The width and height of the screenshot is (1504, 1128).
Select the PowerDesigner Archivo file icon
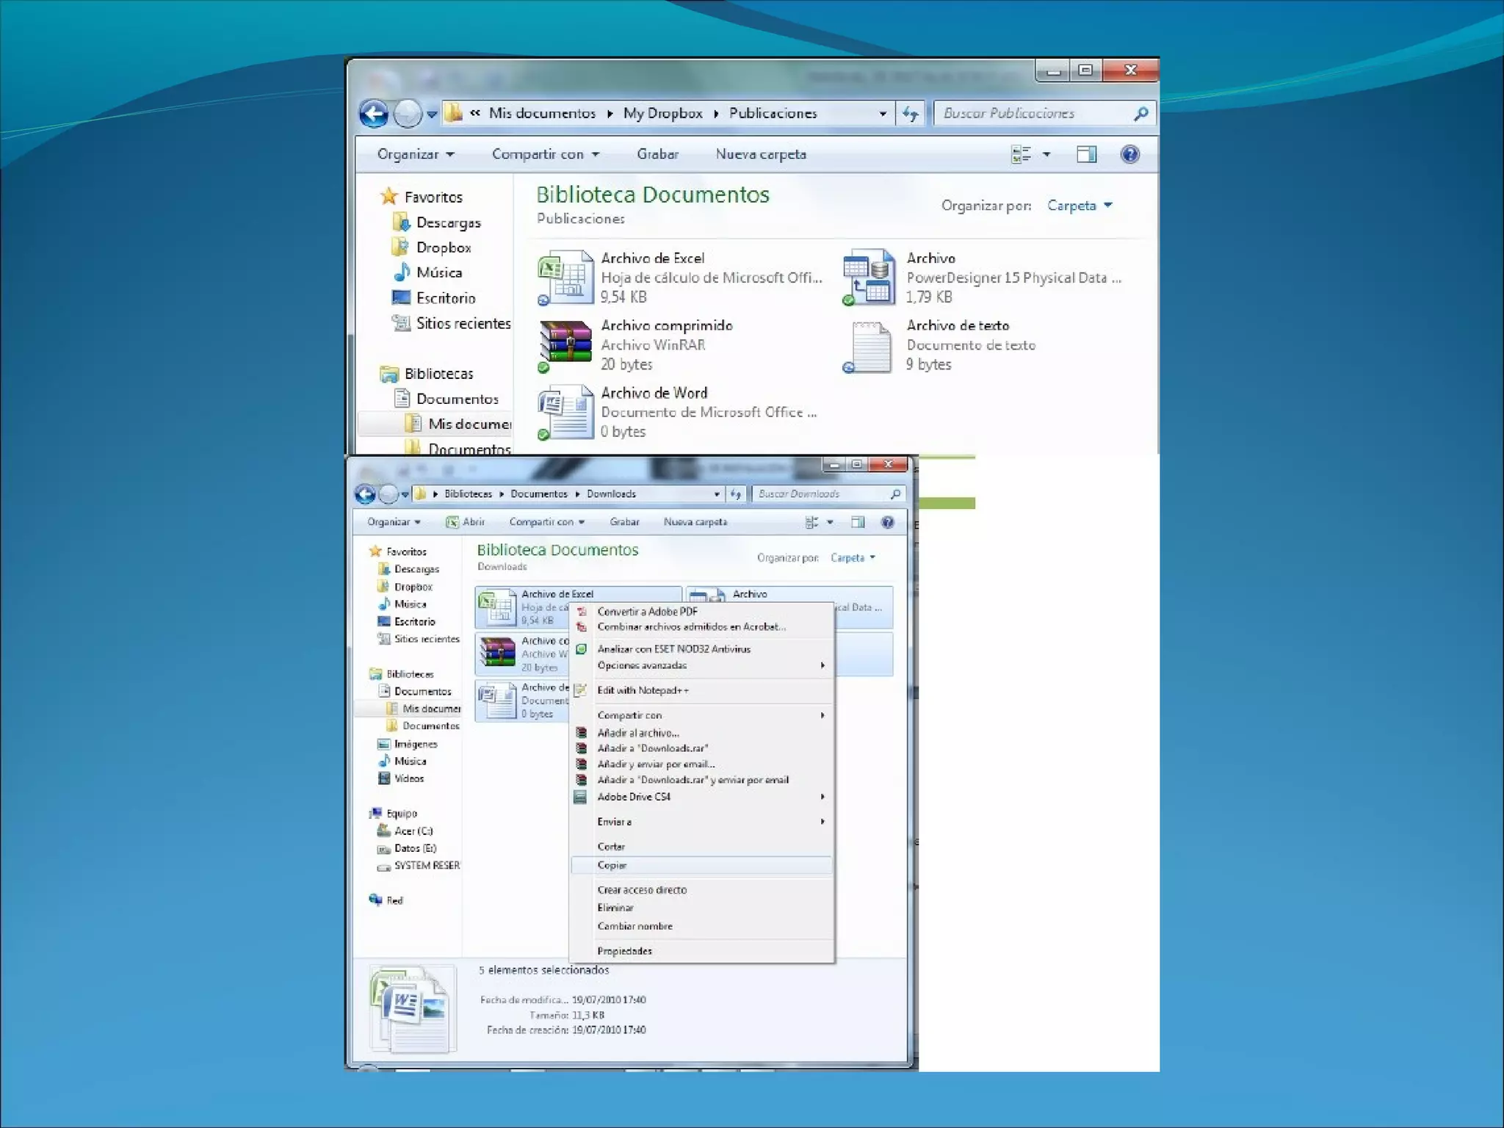[x=869, y=277]
